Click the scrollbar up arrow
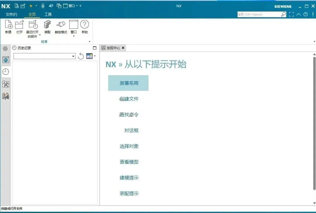This screenshot has width=316, height=213. click(314, 54)
